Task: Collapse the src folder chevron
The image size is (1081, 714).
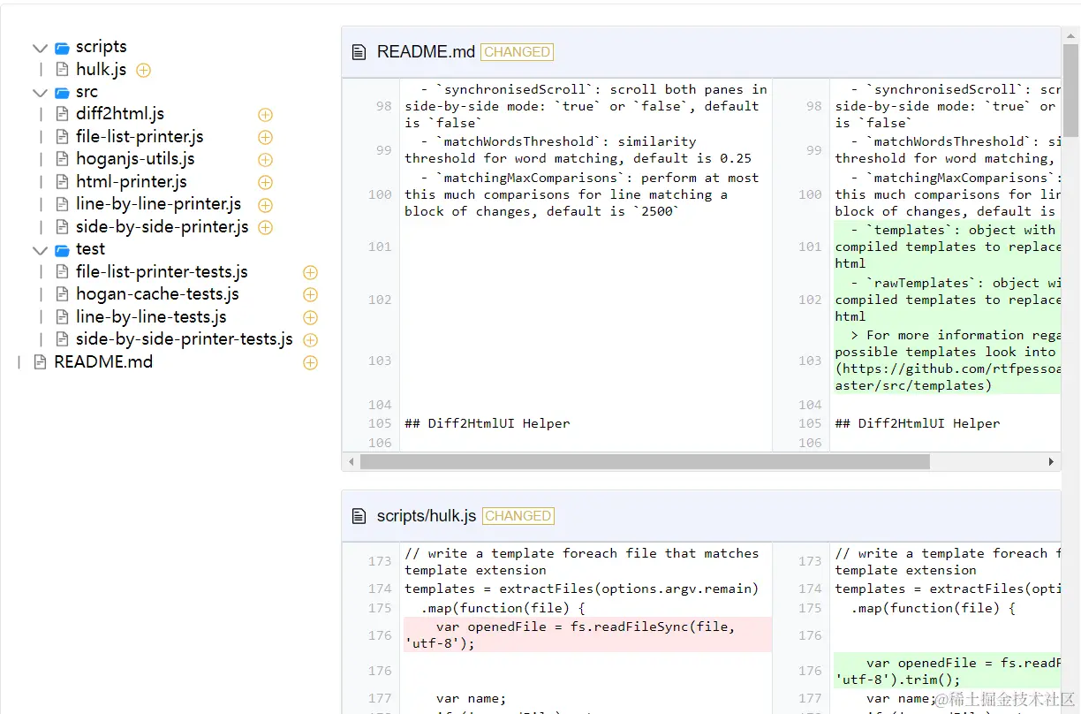Action: (x=40, y=92)
